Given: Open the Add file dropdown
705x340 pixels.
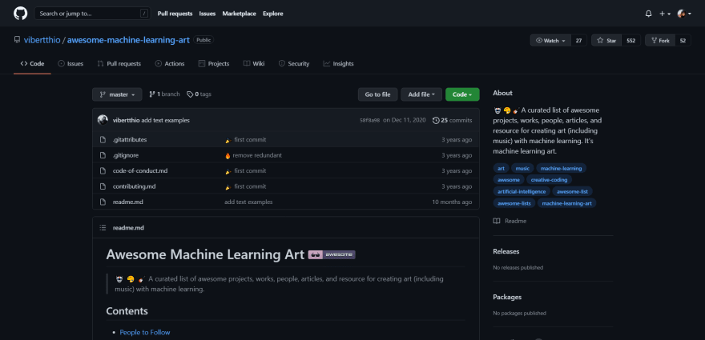Looking at the screenshot, I should tap(421, 94).
